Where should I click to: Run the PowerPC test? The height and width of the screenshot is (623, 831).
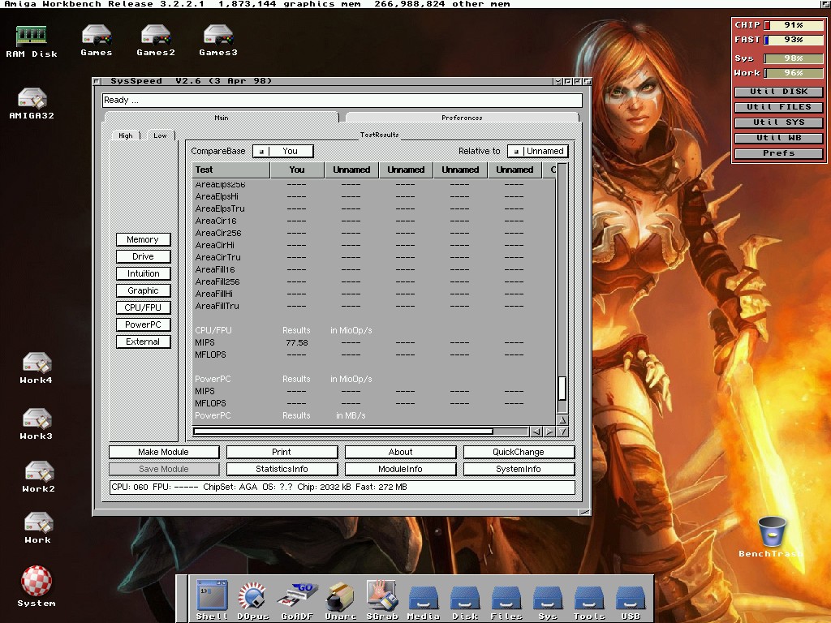click(x=143, y=324)
